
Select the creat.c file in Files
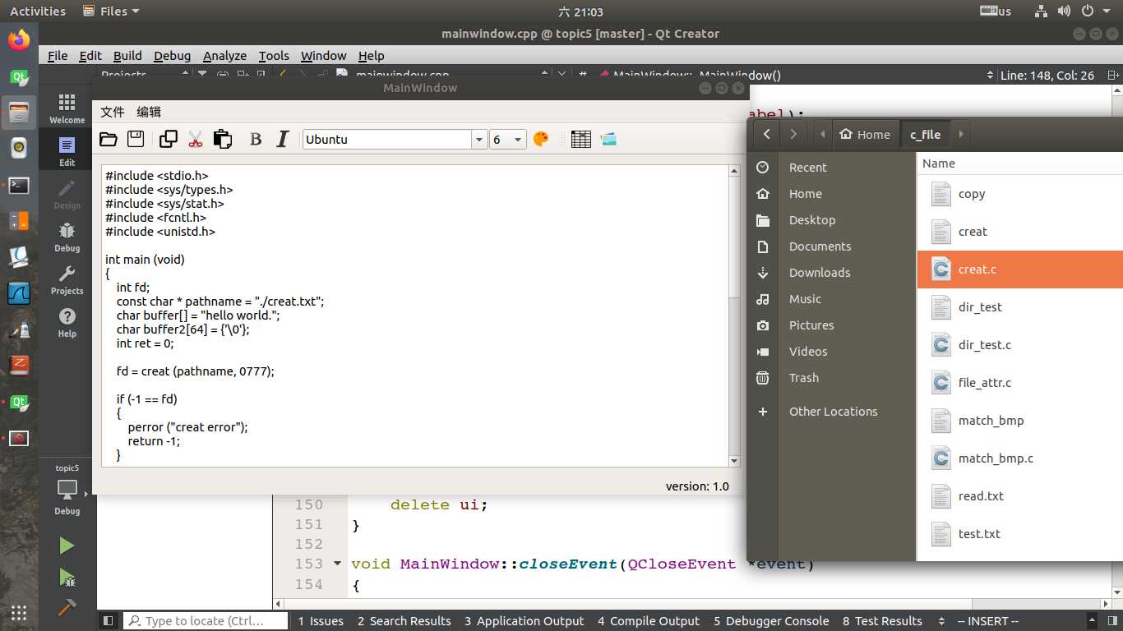tap(1020, 269)
